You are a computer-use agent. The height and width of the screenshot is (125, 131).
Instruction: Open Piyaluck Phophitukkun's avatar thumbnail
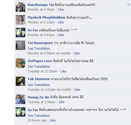click(x=20, y=20)
